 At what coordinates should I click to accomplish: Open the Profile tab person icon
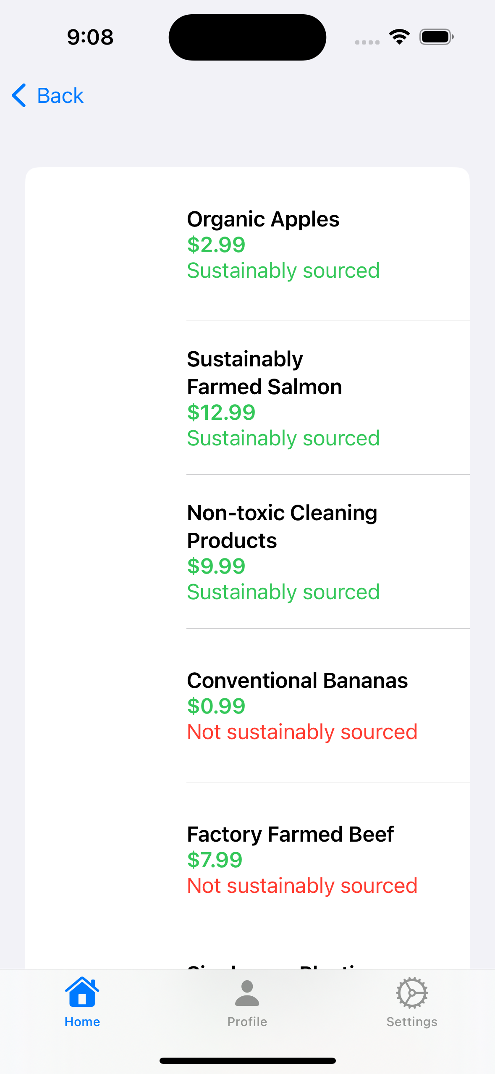pyautogui.click(x=247, y=993)
